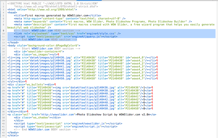218x138 pixels.
Task: Click the 'End WOWSlider.com HEAD section' comment
Action: click(45, 40)
